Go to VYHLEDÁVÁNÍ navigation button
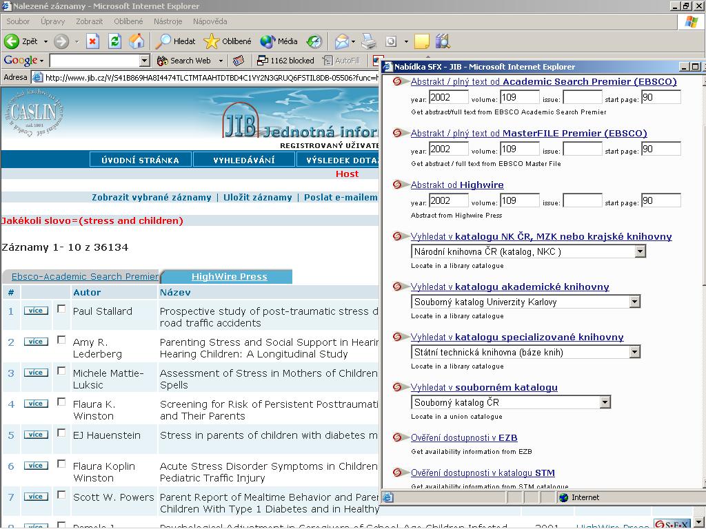 (x=244, y=160)
